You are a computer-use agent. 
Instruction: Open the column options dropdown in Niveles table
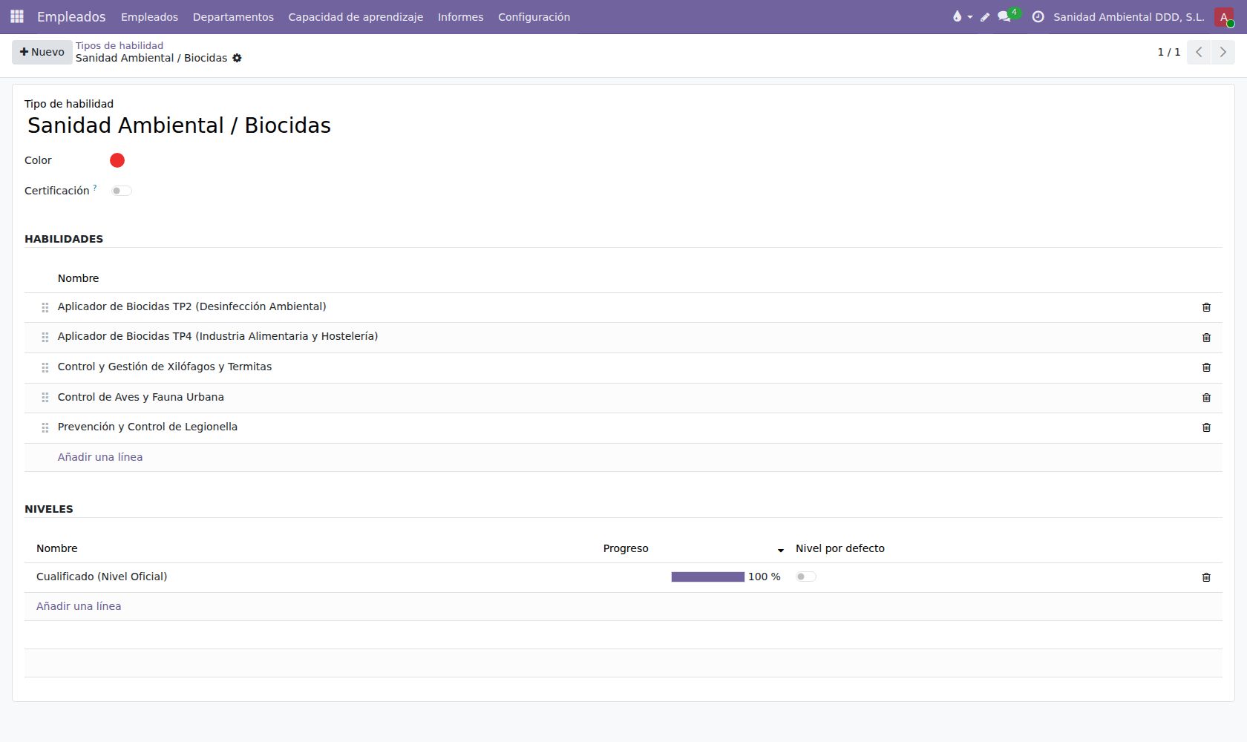point(780,550)
